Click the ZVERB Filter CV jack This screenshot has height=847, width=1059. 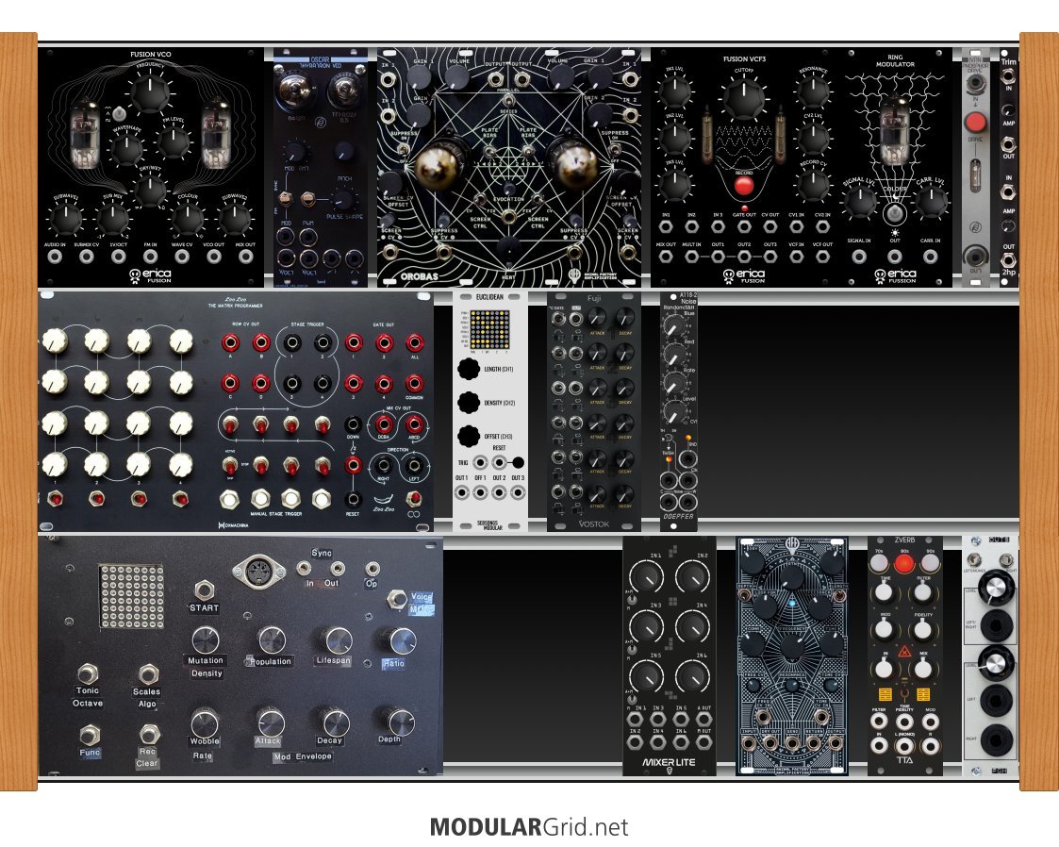[879, 722]
